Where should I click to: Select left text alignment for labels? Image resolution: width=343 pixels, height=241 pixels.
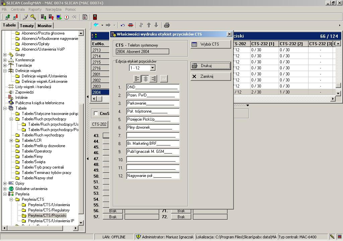point(137,78)
